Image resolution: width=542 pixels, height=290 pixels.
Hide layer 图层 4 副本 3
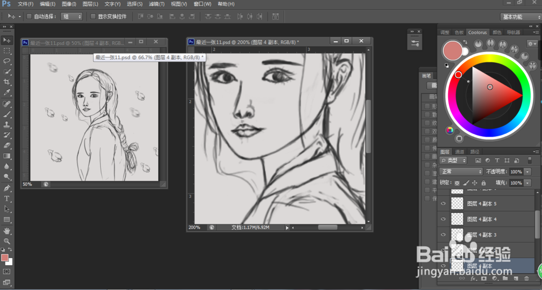[443, 235]
